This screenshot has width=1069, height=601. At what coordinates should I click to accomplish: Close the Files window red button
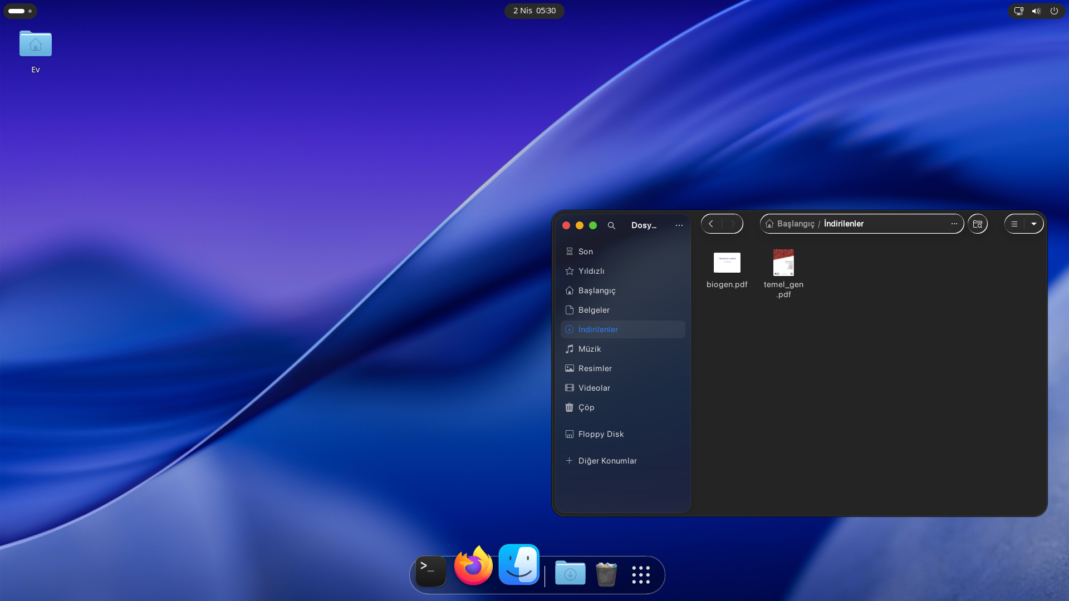[x=566, y=225]
